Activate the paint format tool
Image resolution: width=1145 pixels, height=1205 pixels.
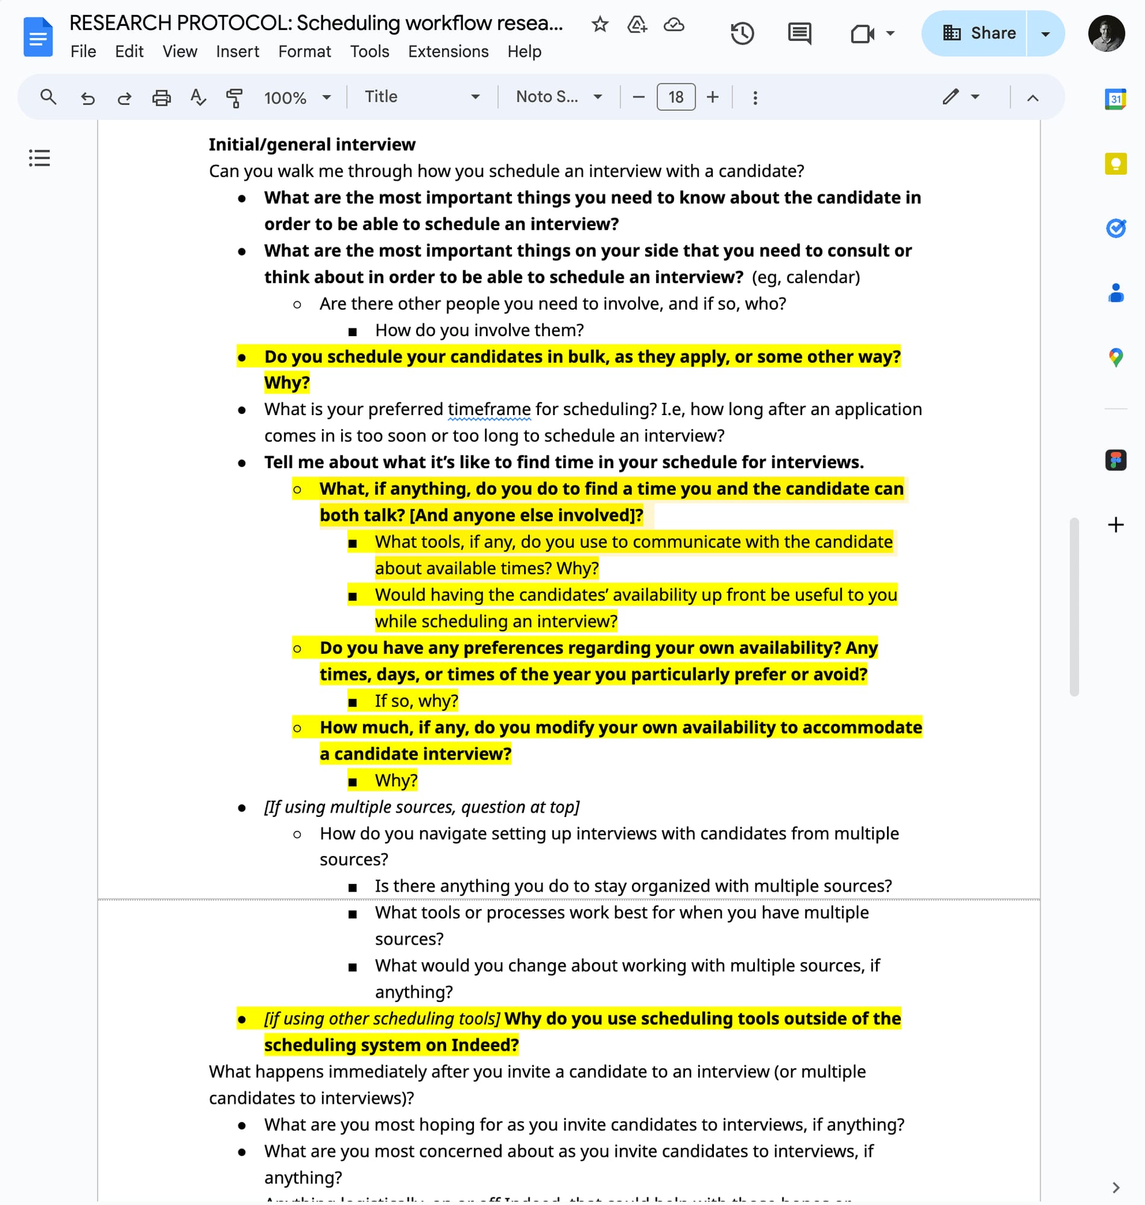tap(235, 98)
